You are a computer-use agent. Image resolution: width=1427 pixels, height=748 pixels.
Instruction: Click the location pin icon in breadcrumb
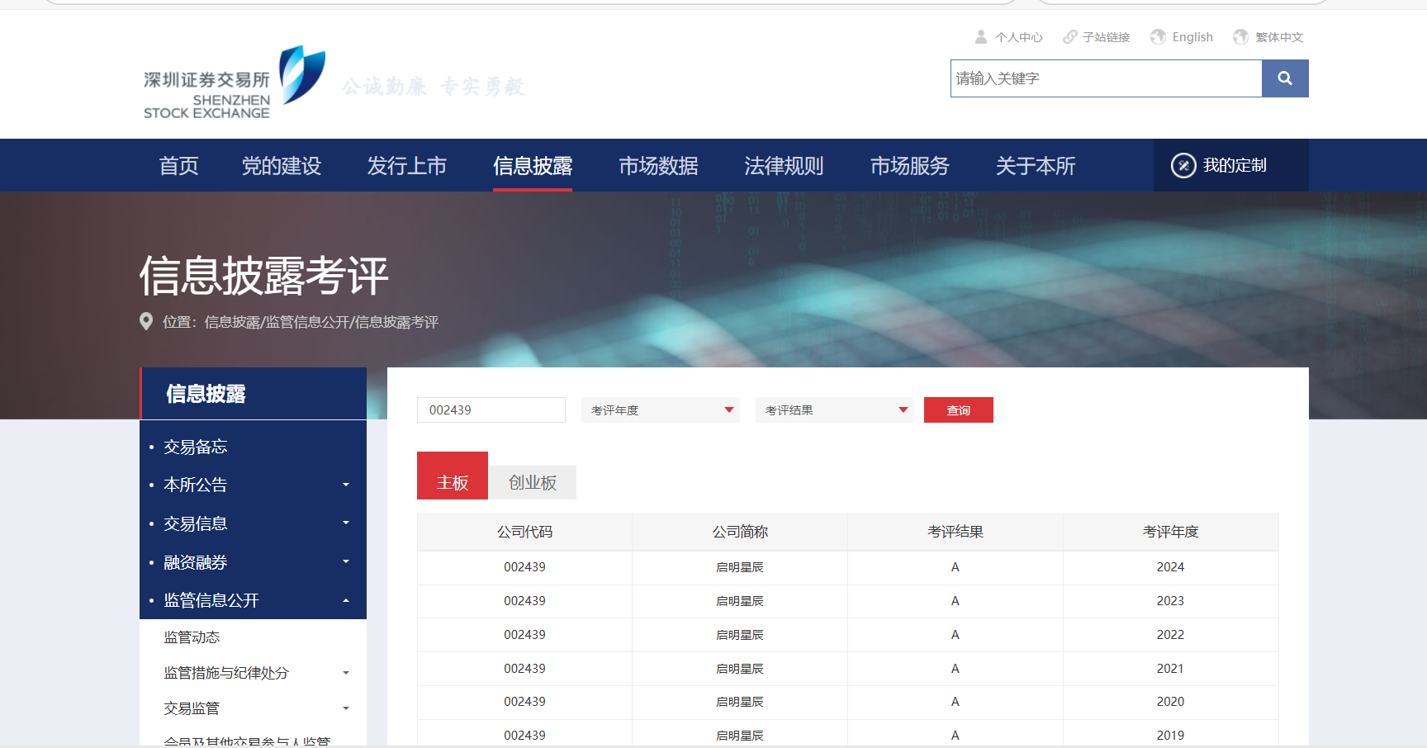click(x=146, y=321)
